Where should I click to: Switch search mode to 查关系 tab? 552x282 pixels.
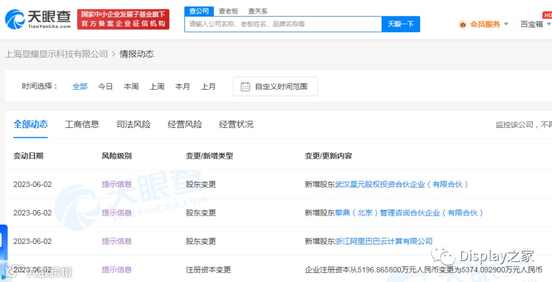pyautogui.click(x=258, y=11)
